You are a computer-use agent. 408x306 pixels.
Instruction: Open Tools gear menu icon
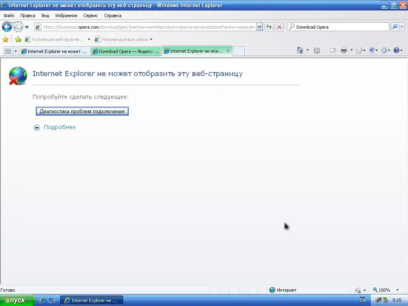point(385,50)
